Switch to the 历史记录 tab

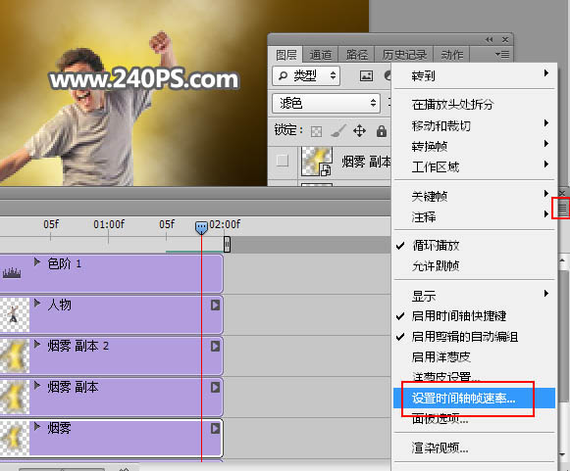404,55
